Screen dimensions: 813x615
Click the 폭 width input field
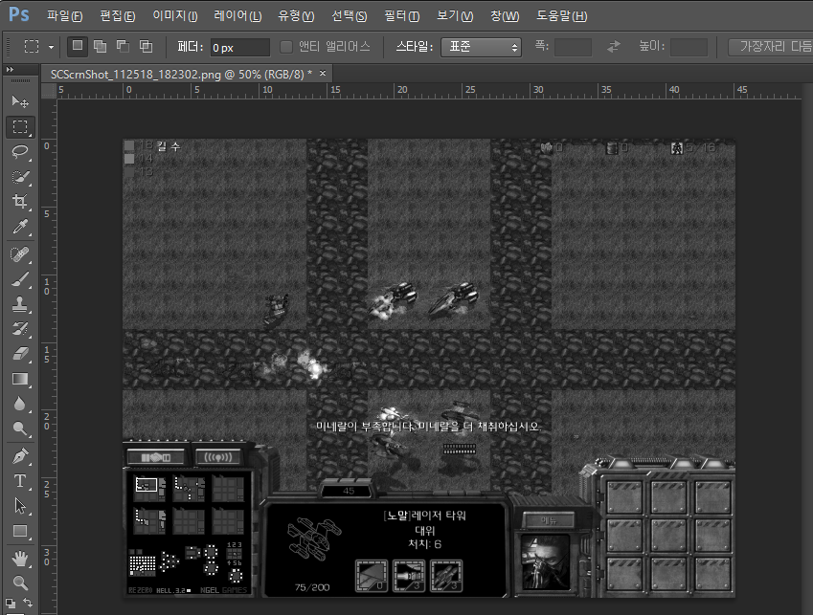point(573,47)
